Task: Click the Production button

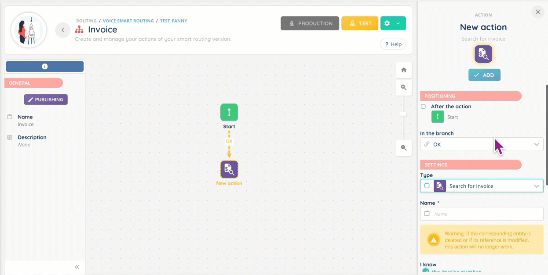Action: pos(310,23)
